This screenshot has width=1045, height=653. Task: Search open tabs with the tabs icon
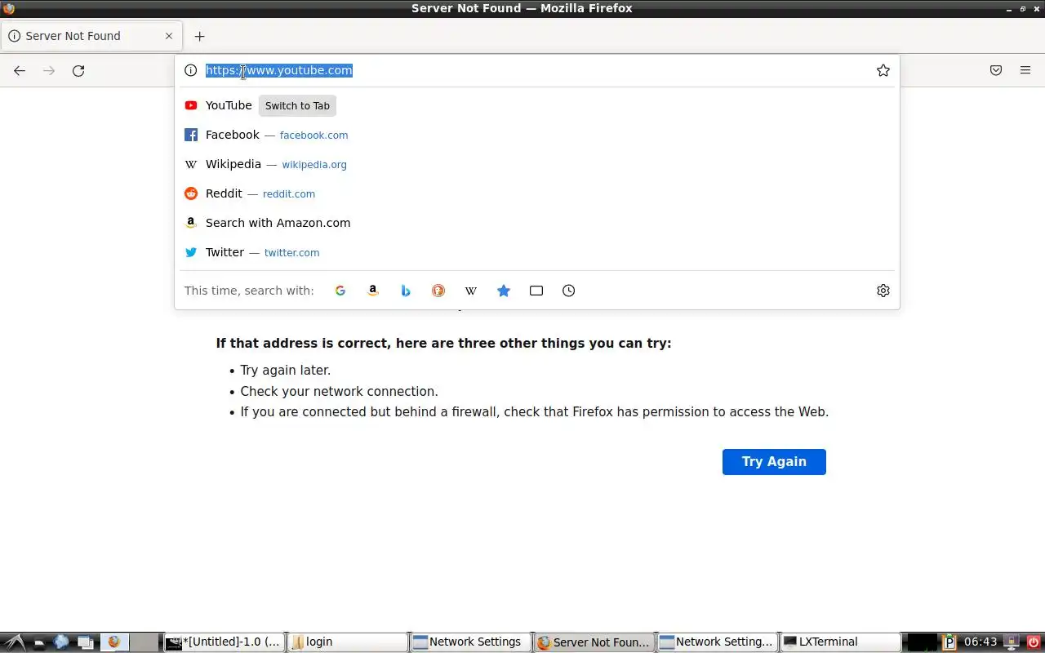point(536,291)
